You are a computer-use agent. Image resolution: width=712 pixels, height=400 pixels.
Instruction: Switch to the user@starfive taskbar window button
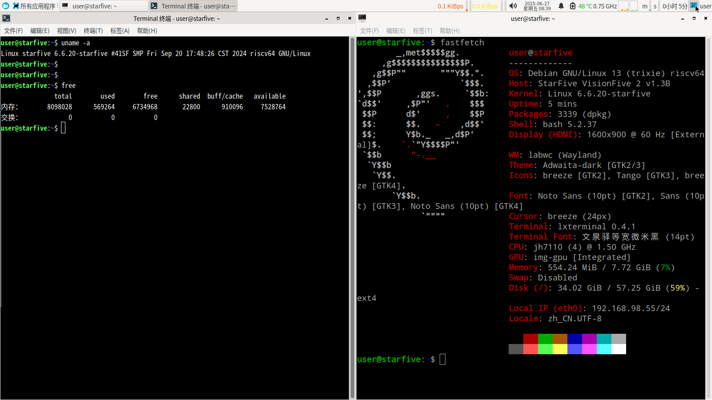pos(104,6)
